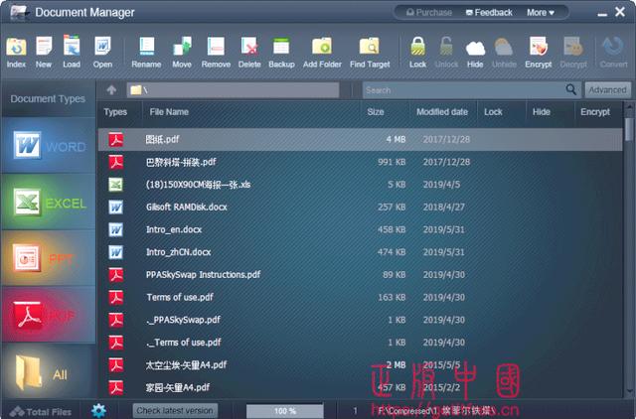Click the Lock column header
Viewport: 636px width, 419px height.
[493, 112]
